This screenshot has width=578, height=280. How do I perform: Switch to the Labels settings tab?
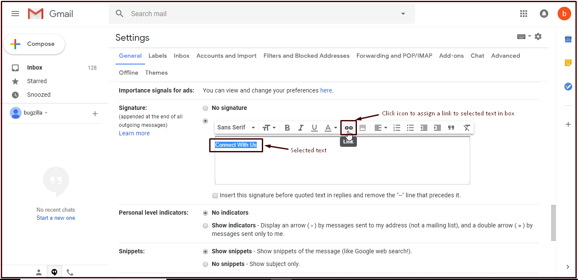click(x=157, y=56)
